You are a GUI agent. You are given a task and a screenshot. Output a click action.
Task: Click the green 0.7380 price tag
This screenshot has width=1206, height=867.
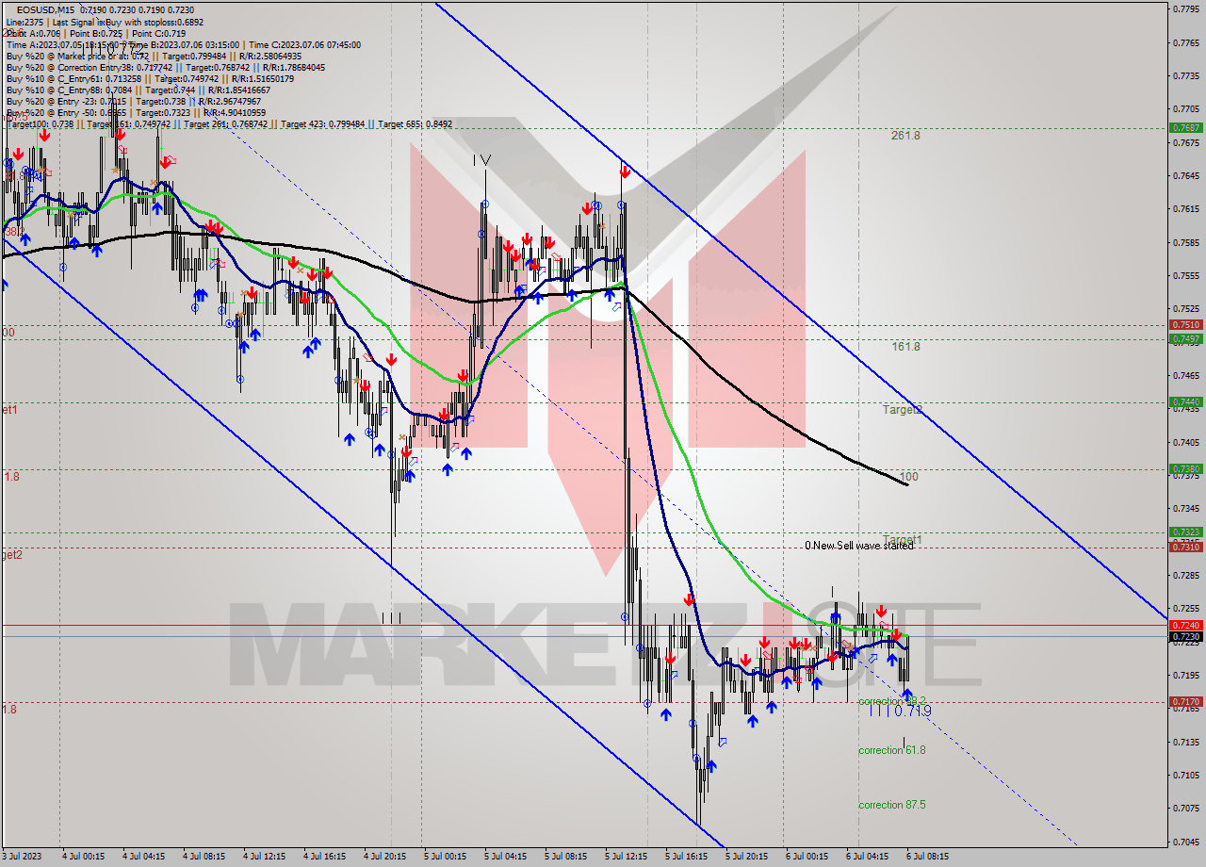point(1184,468)
